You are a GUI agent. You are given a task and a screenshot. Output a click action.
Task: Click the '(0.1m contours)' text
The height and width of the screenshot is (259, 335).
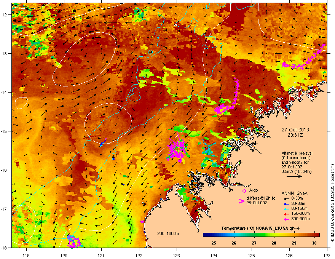point(296,158)
